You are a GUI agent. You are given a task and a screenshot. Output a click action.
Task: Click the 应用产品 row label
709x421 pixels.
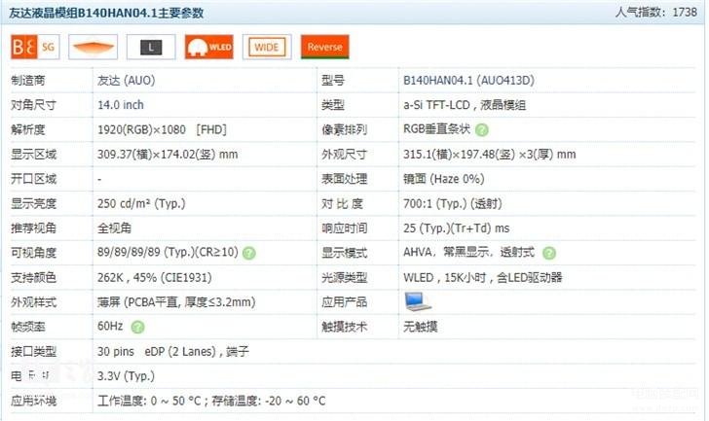(x=344, y=302)
